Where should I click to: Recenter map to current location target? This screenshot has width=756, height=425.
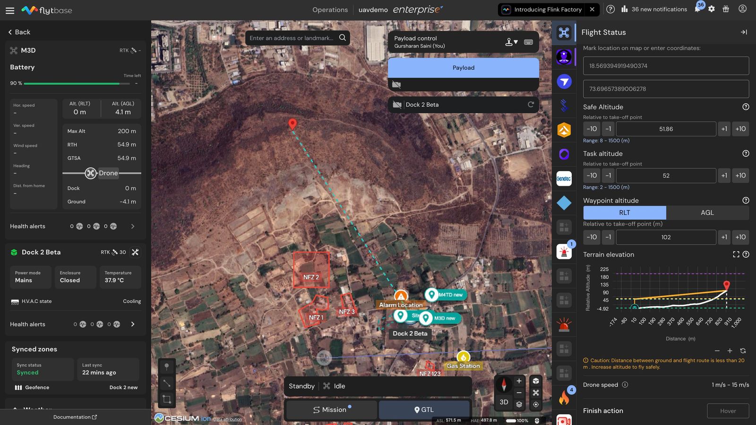[x=536, y=404]
